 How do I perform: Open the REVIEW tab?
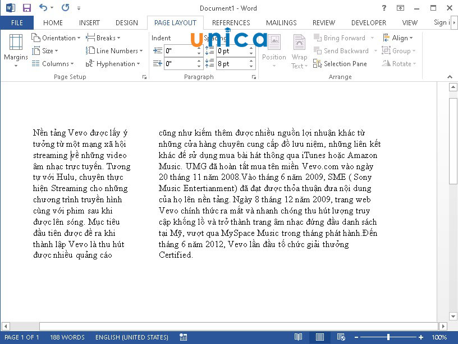(x=324, y=23)
